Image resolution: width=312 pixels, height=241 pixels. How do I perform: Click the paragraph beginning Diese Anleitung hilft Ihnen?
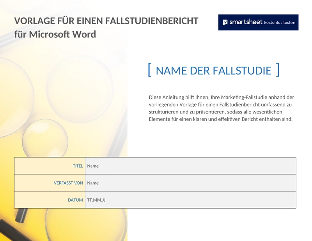coord(222,108)
